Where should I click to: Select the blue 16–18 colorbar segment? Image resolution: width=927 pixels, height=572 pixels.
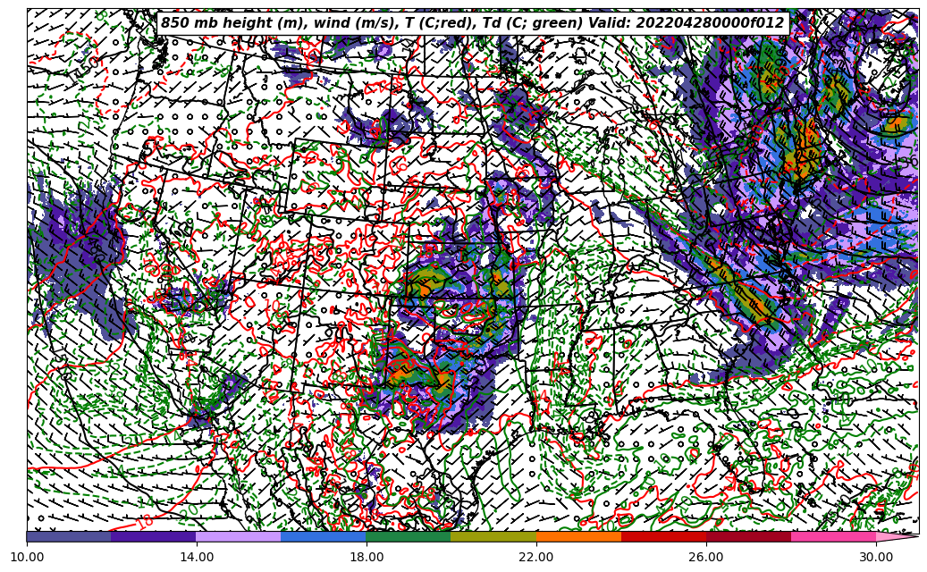point(324,536)
